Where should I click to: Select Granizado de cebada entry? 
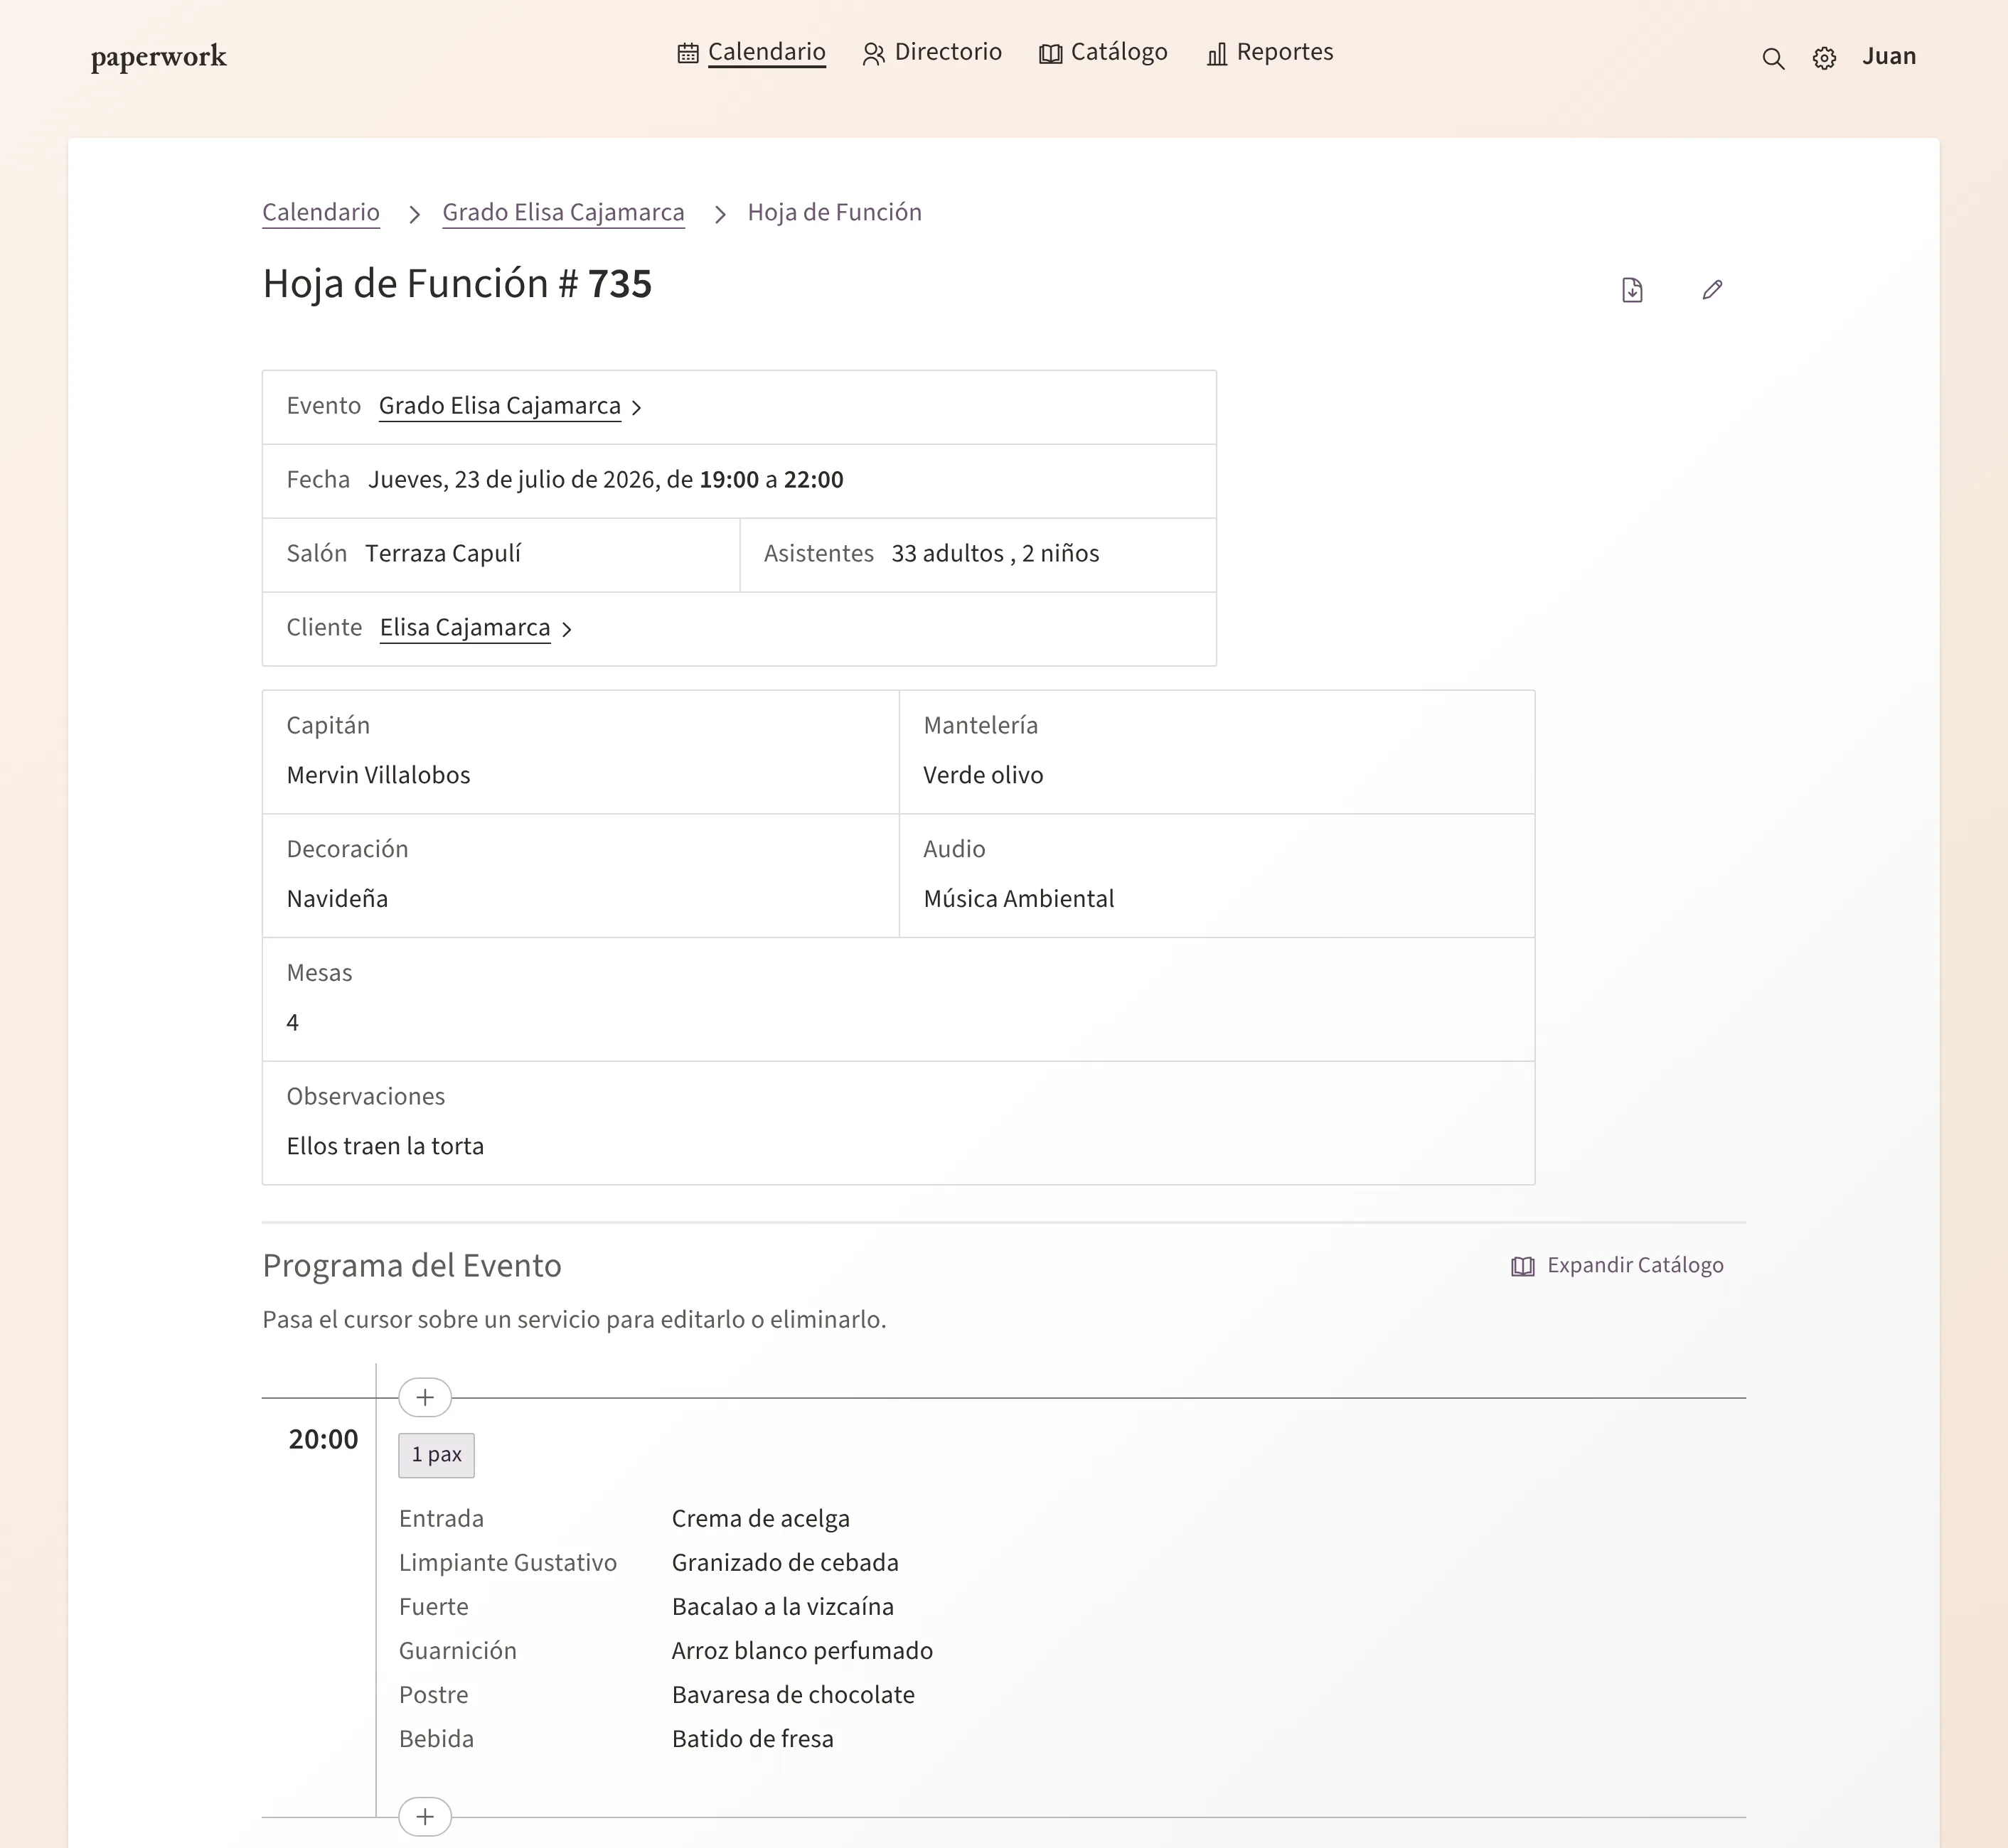point(786,1563)
